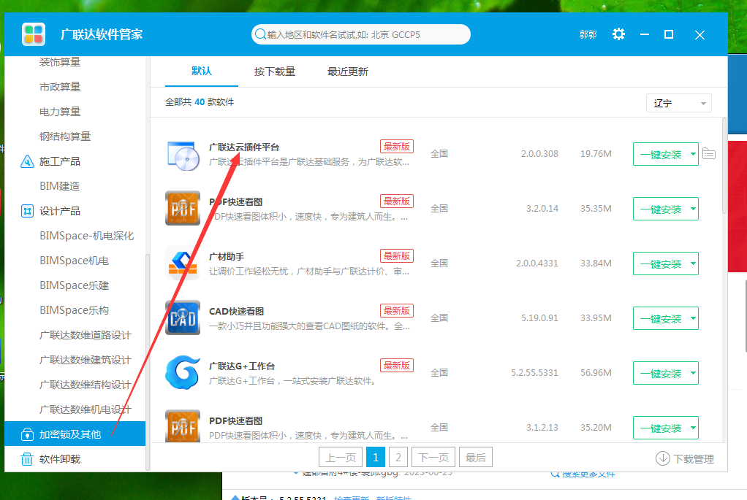Click the 广联达G+工作台 title text
Viewport: 747px width, 500px height.
(x=241, y=366)
